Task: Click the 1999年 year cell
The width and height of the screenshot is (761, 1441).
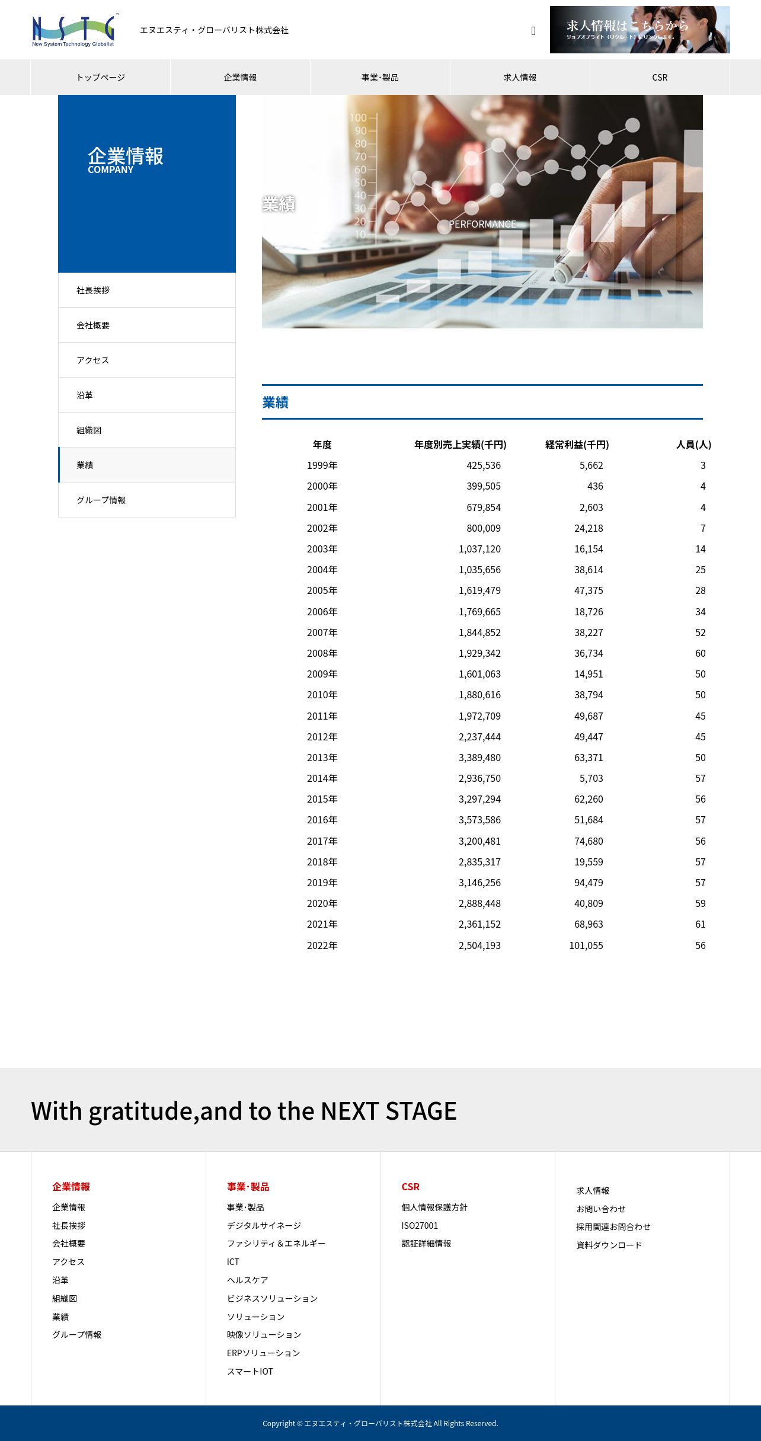Action: pos(322,465)
